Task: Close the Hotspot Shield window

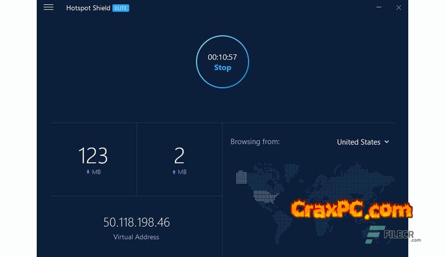Action: (399, 7)
